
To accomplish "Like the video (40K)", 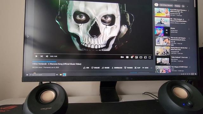I will point(86,68).
